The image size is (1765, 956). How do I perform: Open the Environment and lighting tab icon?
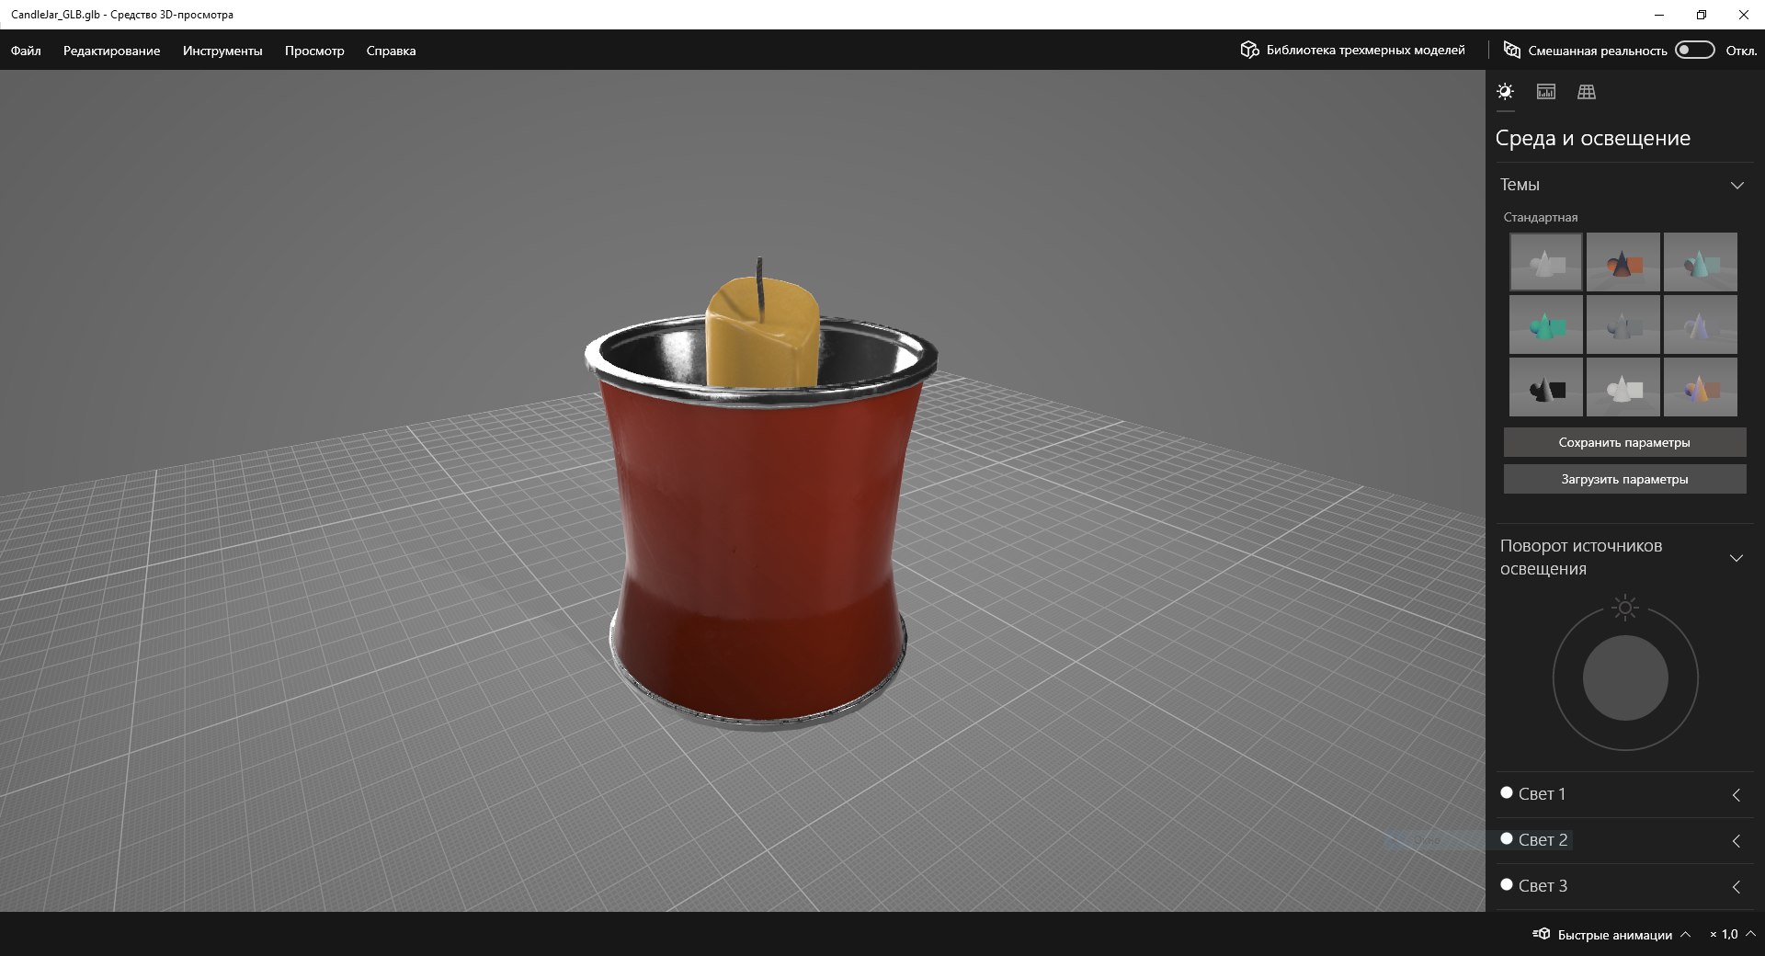1505,91
